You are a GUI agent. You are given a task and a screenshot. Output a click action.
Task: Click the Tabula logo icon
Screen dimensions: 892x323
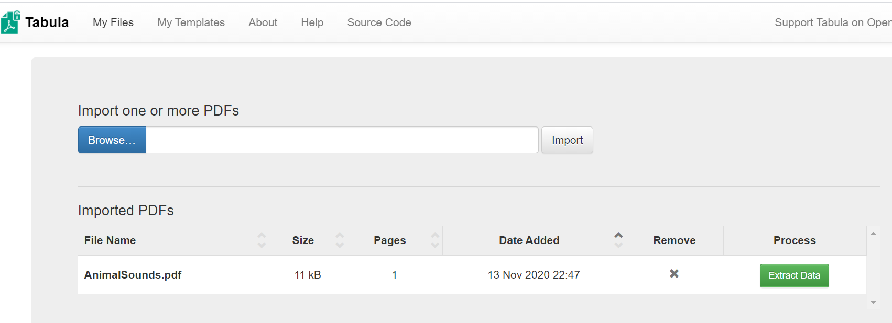[x=10, y=22]
